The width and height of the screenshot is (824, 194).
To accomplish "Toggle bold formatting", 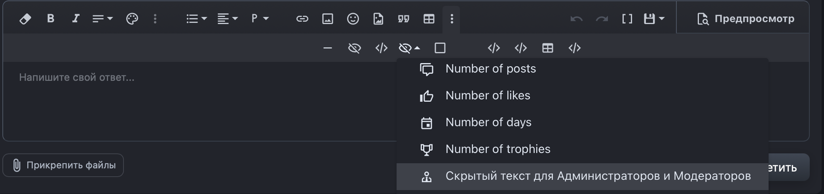I will tap(51, 19).
